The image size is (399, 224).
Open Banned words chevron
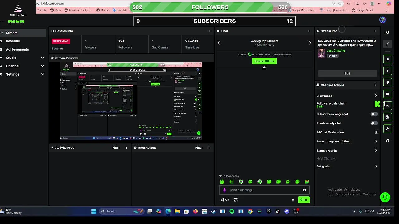pyautogui.click(x=376, y=151)
